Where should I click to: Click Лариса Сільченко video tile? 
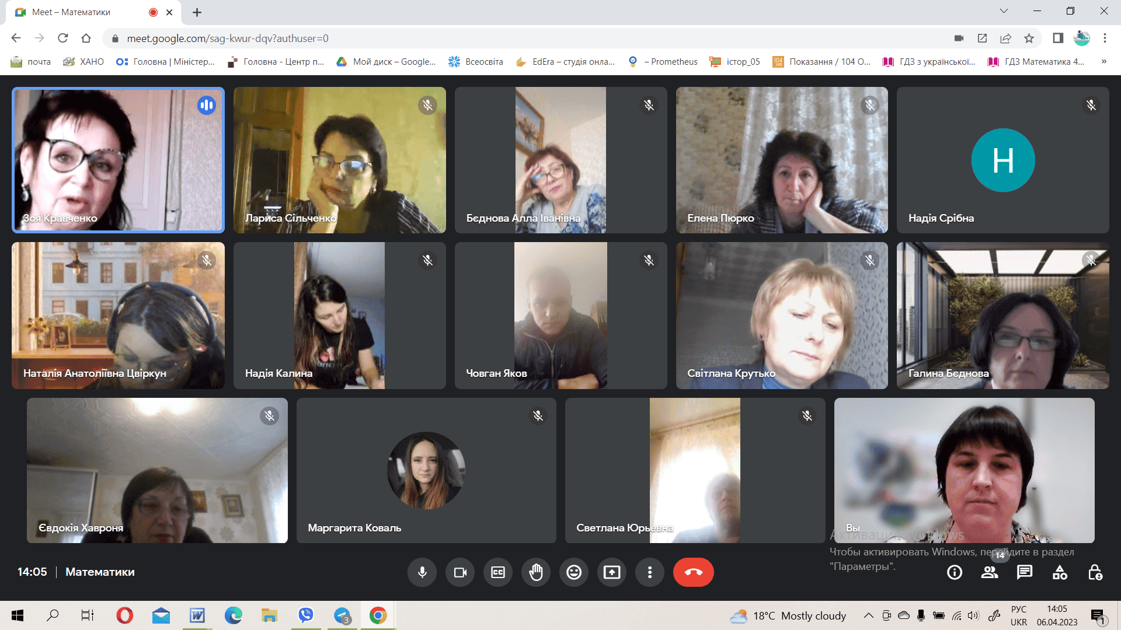coord(340,160)
